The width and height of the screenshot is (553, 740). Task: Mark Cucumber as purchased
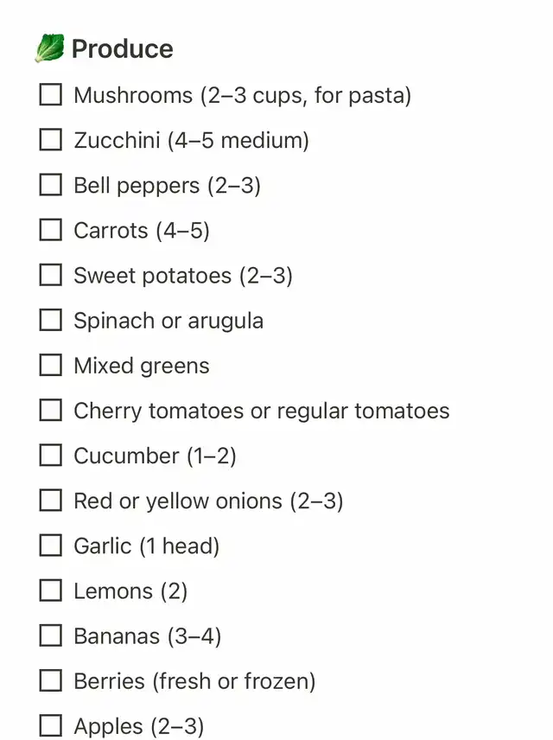click(x=51, y=455)
